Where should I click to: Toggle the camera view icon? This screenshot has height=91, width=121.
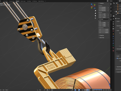pos(95,16)
